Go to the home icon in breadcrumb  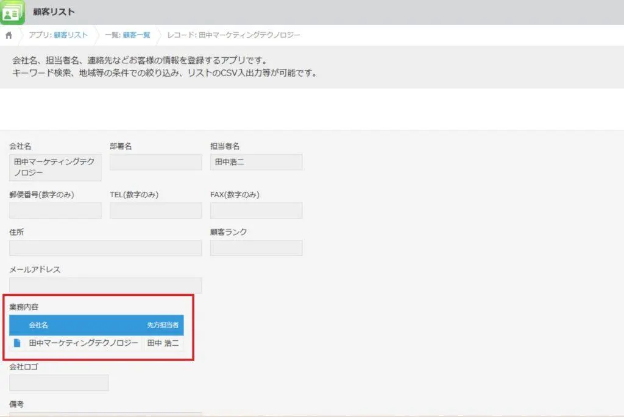pos(9,35)
